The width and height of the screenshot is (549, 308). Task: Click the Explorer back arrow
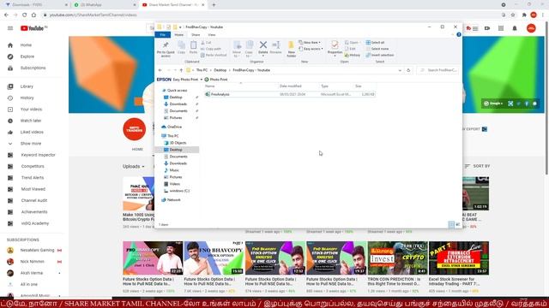(x=160, y=70)
